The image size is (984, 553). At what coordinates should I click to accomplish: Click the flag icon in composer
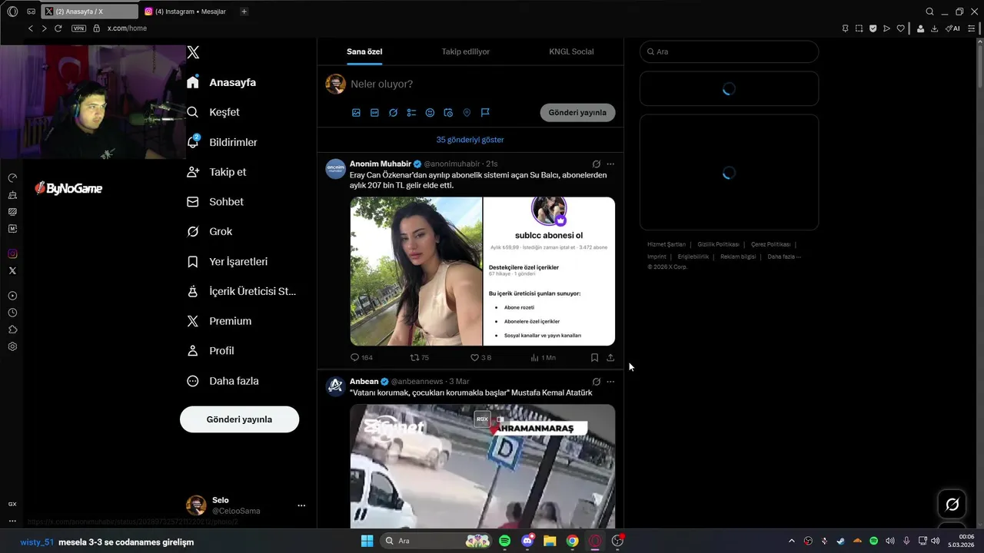pos(485,113)
